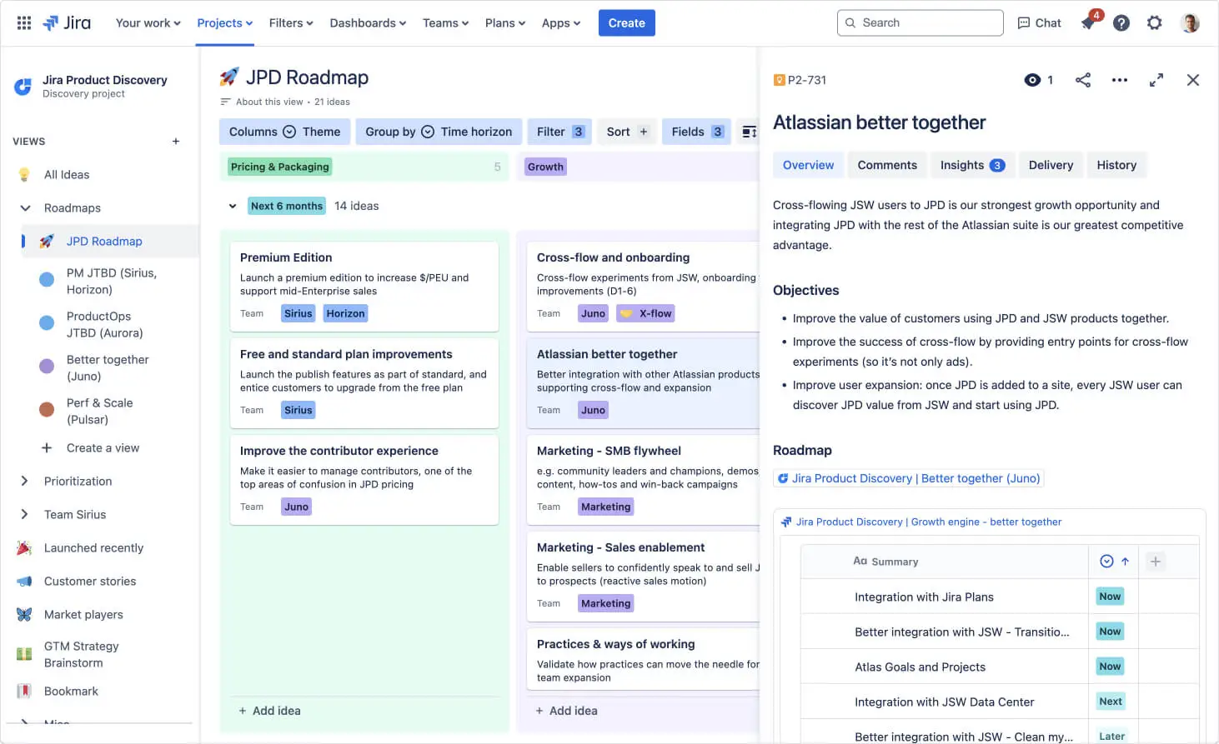Screen dimensions: 1219x744
Task: Open the ProductOps JTBD (Aurora) view
Action: point(105,324)
